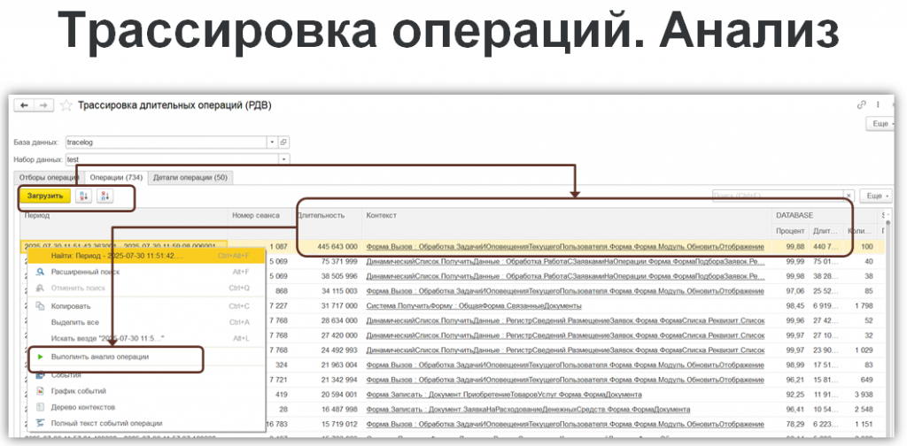Screen dimensions: 907x446
Task: Open Дерево контекстов from the context menu
Action: (146, 407)
